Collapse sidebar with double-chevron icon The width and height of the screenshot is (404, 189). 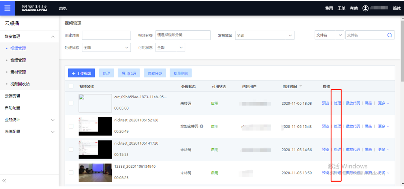click(4, 181)
